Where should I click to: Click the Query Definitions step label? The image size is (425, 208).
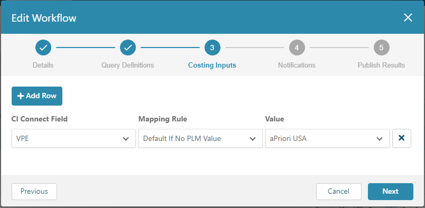pos(128,65)
